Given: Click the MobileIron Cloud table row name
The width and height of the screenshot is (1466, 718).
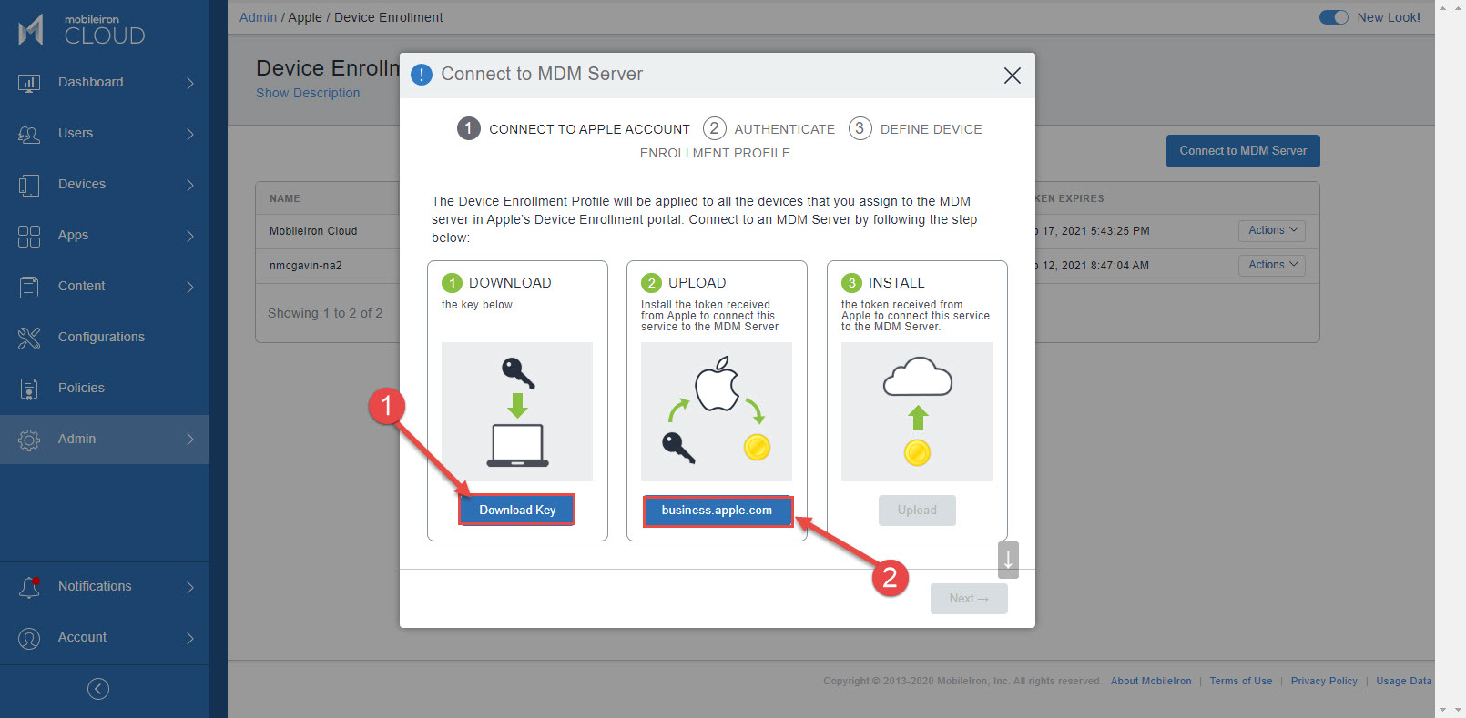Looking at the screenshot, I should tap(313, 231).
